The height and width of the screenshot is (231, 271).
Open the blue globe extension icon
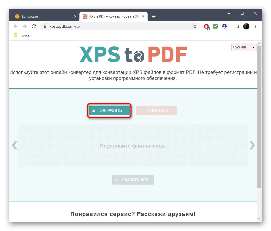tap(224, 26)
